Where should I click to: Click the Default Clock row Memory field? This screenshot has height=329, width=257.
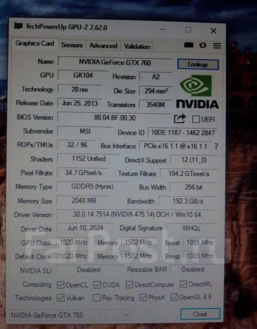click(x=138, y=256)
